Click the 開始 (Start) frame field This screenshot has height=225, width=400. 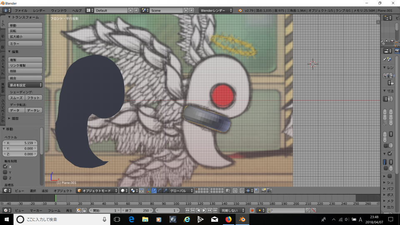[x=104, y=210]
